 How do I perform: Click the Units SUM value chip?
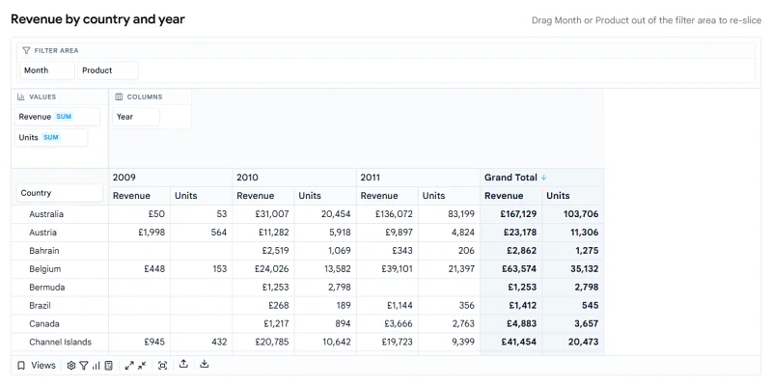coord(51,137)
